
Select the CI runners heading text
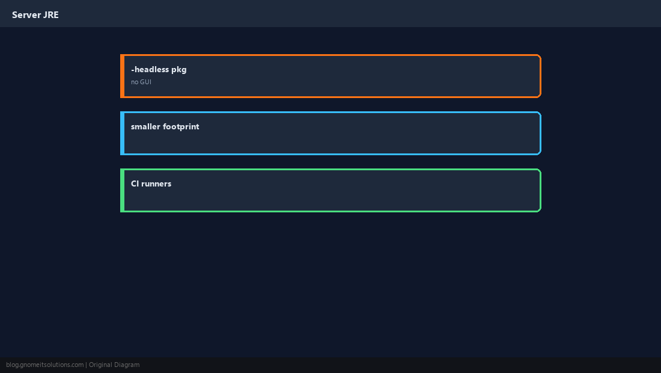[x=151, y=183]
